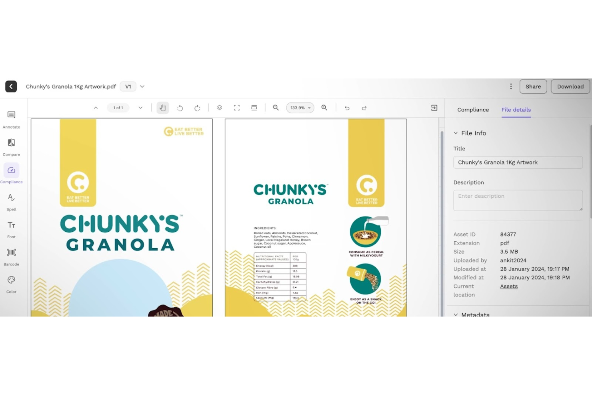The width and height of the screenshot is (592, 395).
Task: Click the Description text area
Action: (x=518, y=200)
